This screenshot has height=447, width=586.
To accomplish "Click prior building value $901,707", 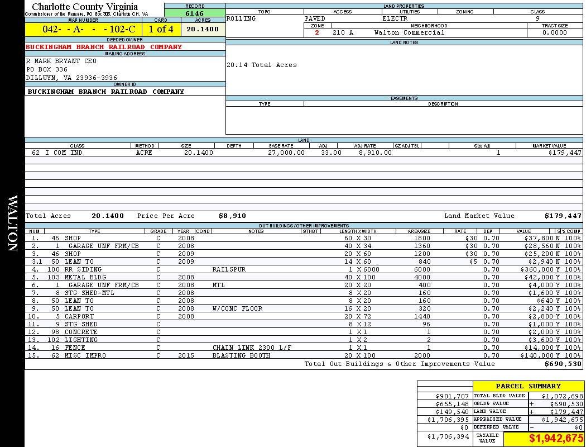I will pyautogui.click(x=452, y=396).
